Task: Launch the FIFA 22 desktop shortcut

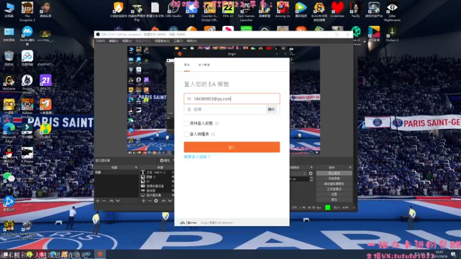Action: (228, 10)
